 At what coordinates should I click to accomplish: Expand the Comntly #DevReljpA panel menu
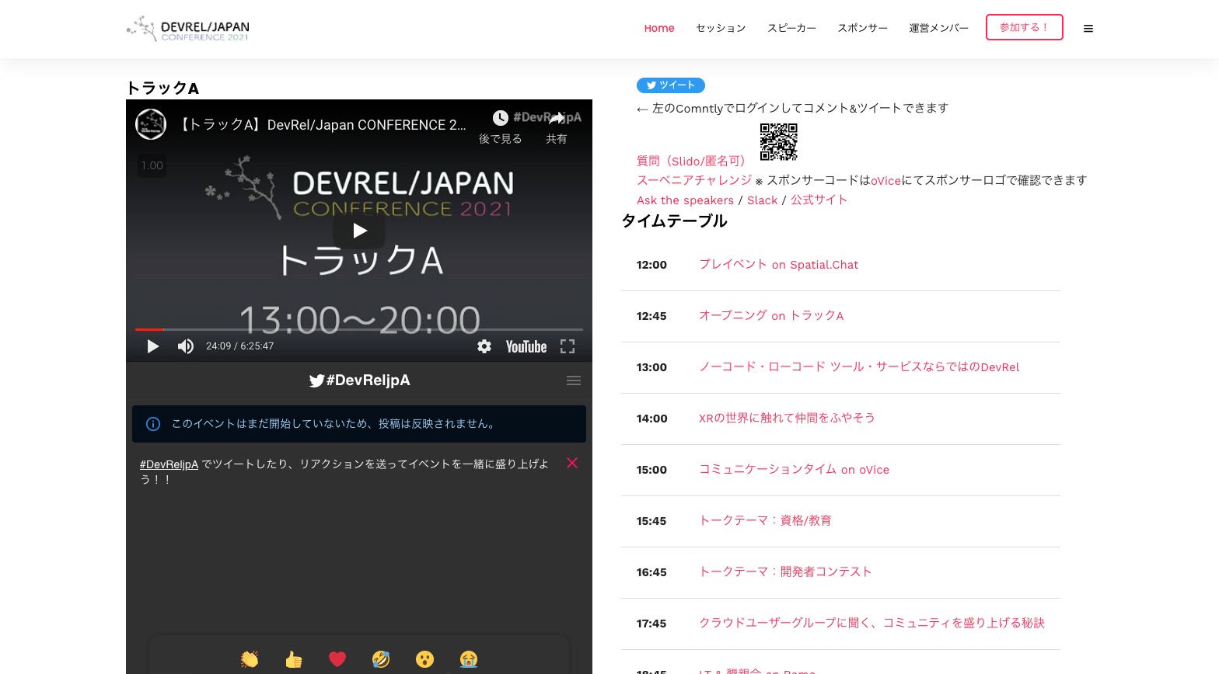click(x=574, y=380)
